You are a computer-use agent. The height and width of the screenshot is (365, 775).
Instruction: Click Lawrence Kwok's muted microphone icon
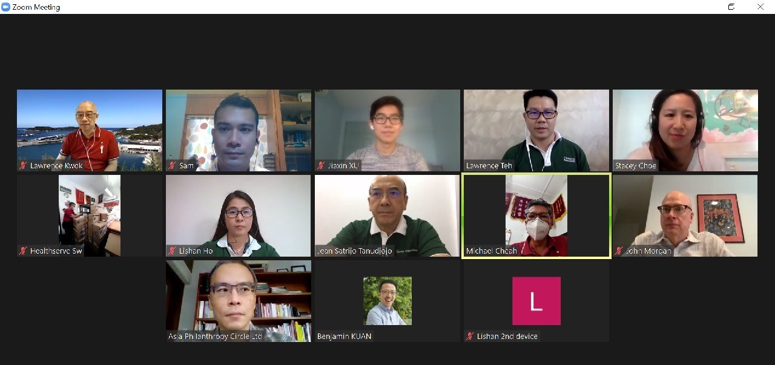pyautogui.click(x=23, y=165)
